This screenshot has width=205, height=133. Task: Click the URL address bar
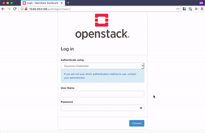(x=99, y=9)
